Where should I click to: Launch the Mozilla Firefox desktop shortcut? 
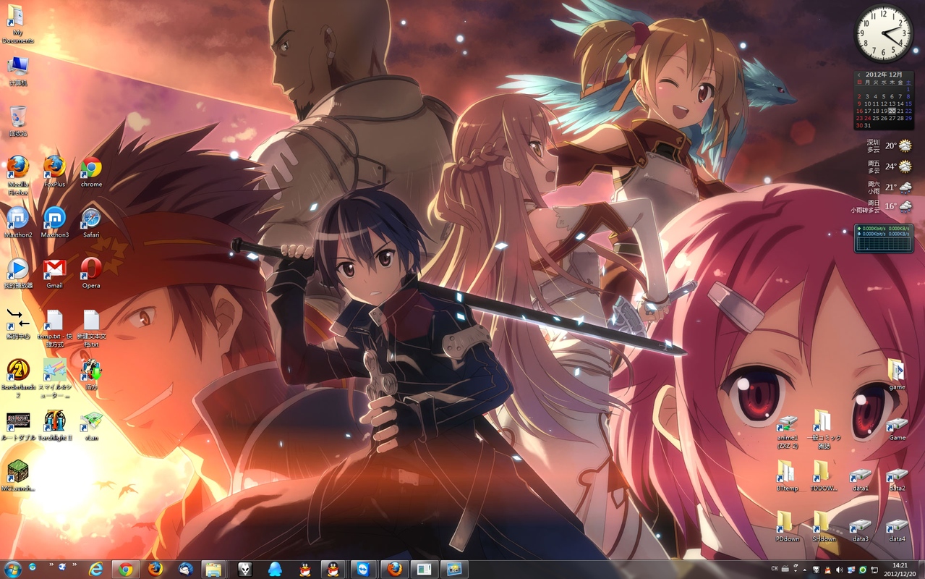[18, 174]
